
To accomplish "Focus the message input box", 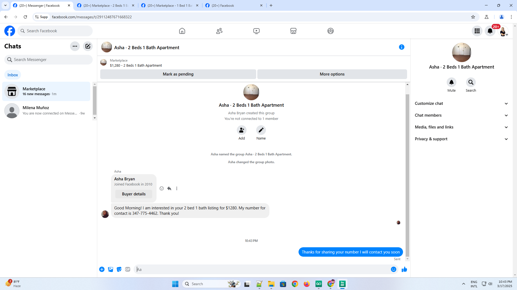I will pos(262,269).
